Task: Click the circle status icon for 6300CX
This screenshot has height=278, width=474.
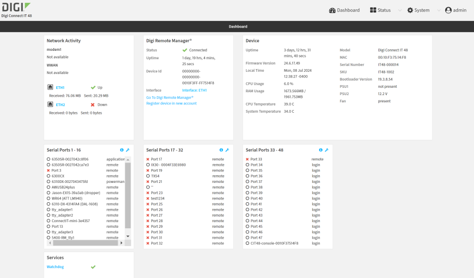Action: [x=49, y=176]
